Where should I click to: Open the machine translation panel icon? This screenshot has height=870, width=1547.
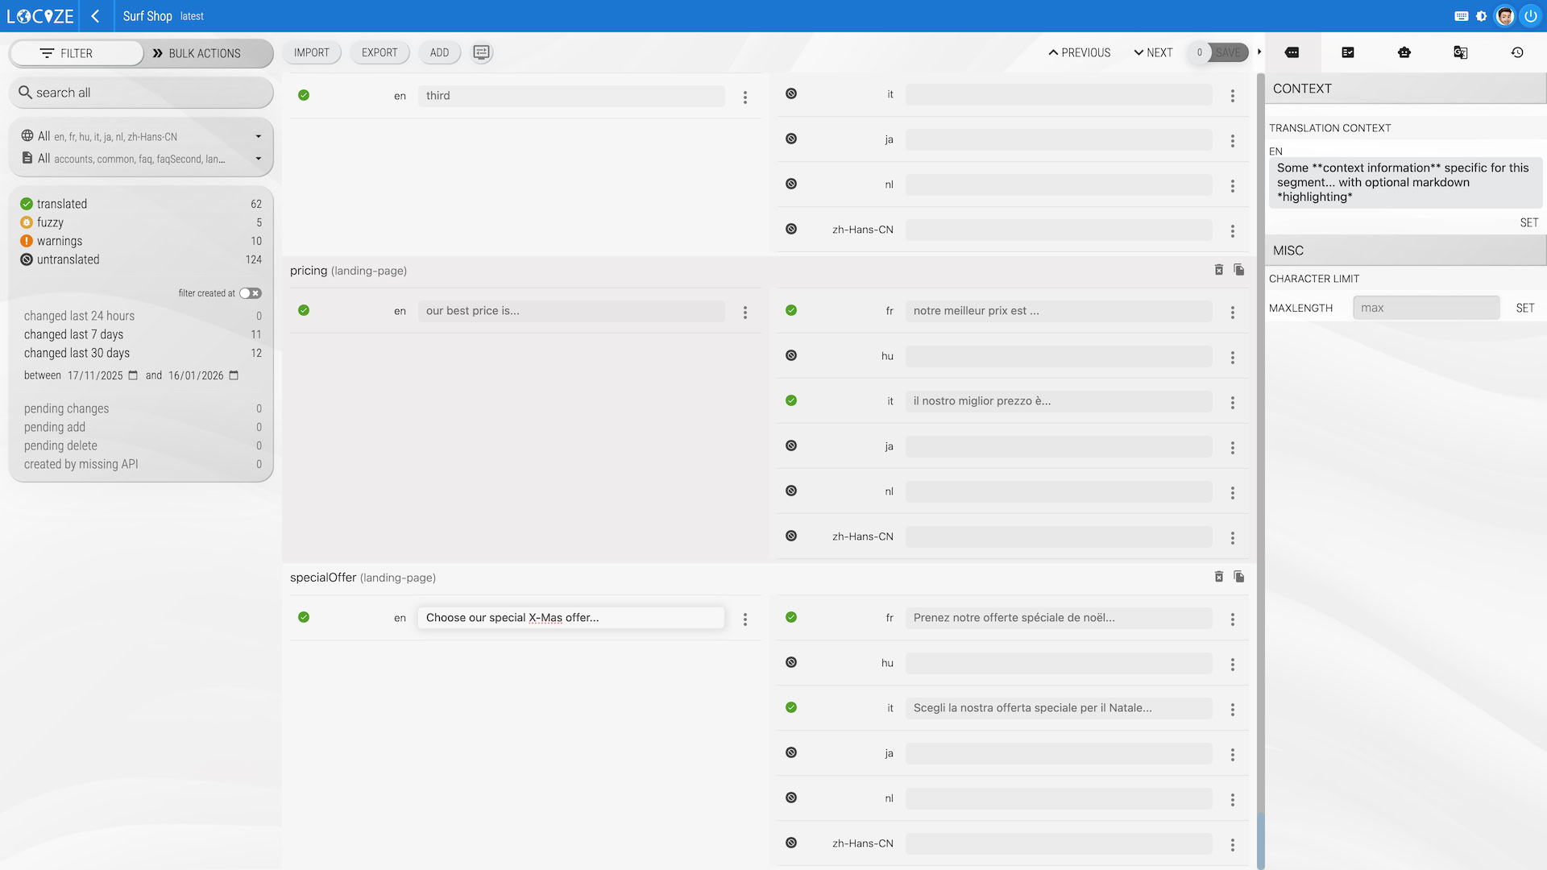(x=1460, y=52)
